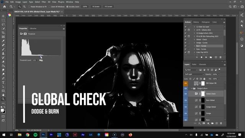Screen dimensions: 245x138
Task: Toggle Resize Windows to Fit checkbox
Action: point(29,7)
